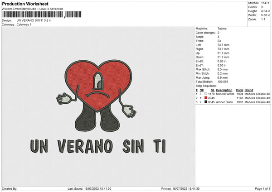Click the Max Jump value 6.9 mm
The height and width of the screenshot is (192, 272).
(x=223, y=77)
